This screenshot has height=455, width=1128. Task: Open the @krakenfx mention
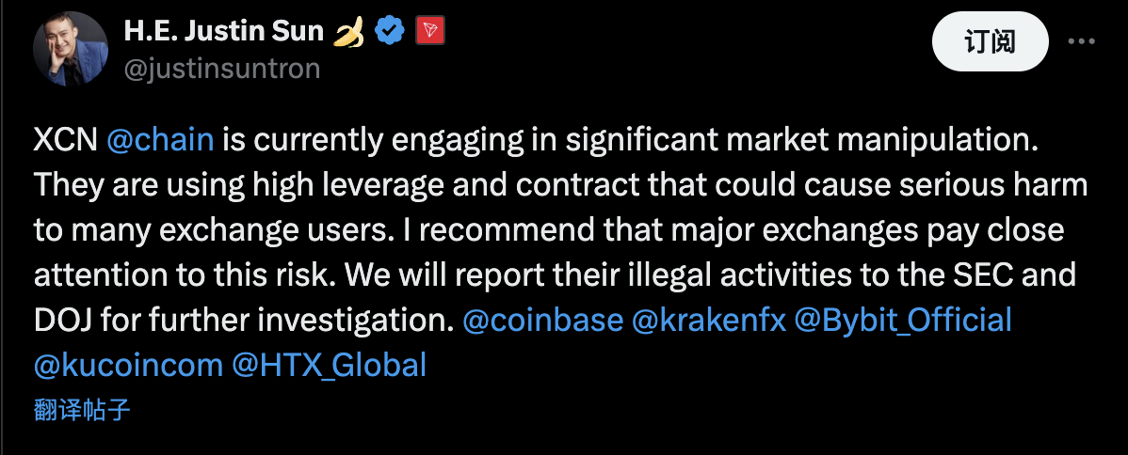(x=709, y=321)
